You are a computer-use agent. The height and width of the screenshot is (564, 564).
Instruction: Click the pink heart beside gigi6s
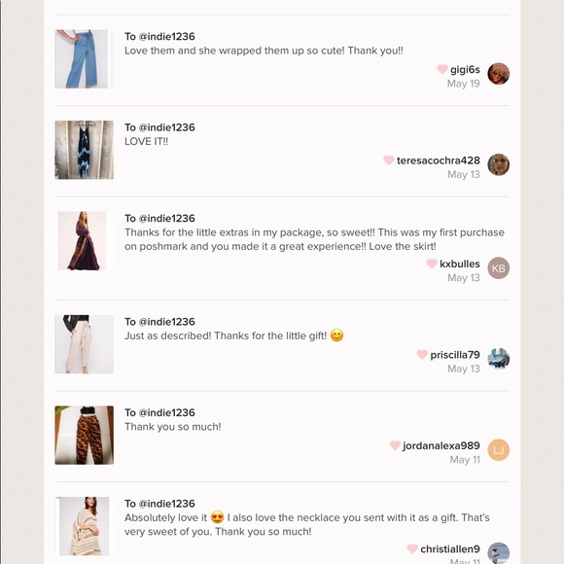(x=442, y=69)
